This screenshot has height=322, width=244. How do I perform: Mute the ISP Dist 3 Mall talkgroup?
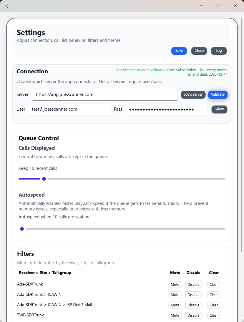pyautogui.click(x=175, y=305)
